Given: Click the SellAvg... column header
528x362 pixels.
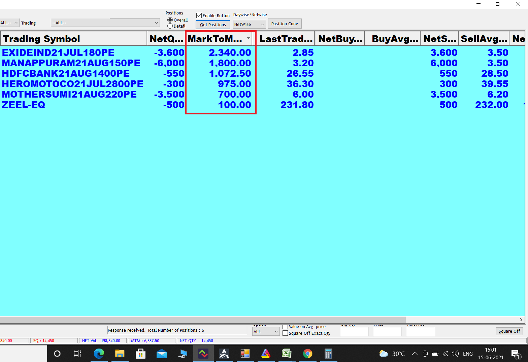Looking at the screenshot, I should (484, 39).
